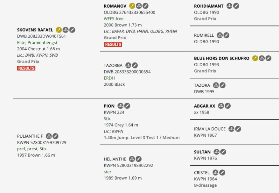The height and width of the screenshot is (193, 279).
Task: Click yellow semen icon for Blue Hors Don Schufro
Action: point(255,58)
